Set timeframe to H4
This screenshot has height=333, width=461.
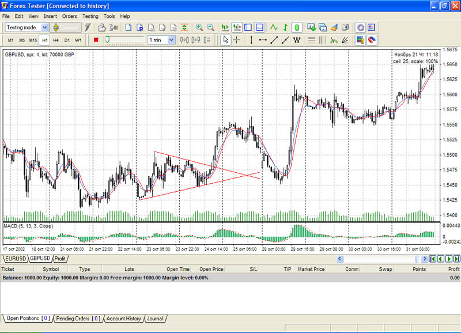click(x=55, y=40)
